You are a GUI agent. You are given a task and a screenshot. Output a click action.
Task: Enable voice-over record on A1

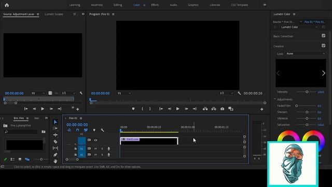tap(108, 149)
